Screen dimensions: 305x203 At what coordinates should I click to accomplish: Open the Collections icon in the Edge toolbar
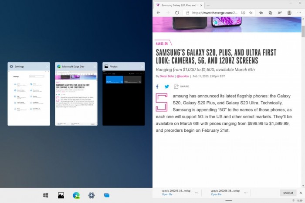coord(271,13)
